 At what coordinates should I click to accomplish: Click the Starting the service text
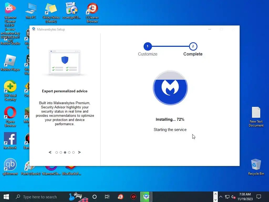coord(170,130)
